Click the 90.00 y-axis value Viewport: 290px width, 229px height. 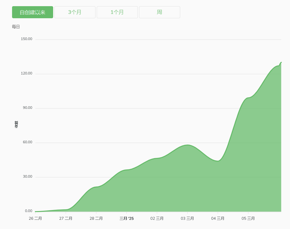pos(27,108)
